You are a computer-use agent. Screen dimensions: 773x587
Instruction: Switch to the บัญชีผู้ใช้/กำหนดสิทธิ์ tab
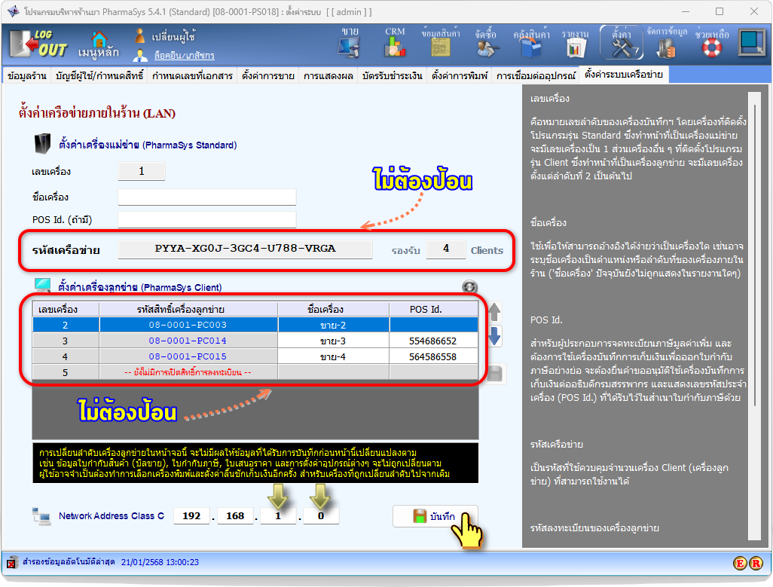pos(99,75)
